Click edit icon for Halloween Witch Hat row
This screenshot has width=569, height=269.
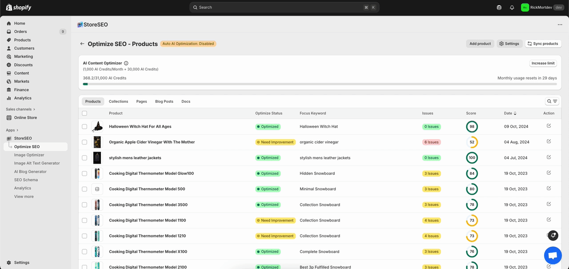point(549,126)
